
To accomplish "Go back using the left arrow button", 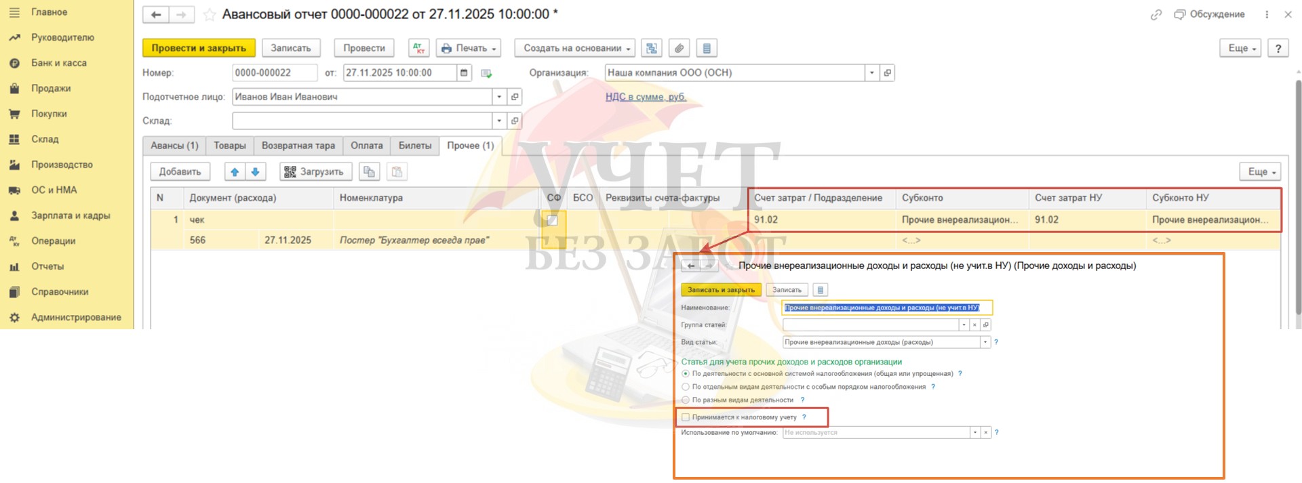I will [156, 14].
